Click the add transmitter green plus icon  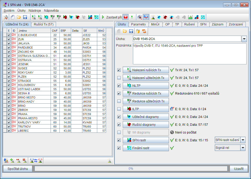(12, 161)
